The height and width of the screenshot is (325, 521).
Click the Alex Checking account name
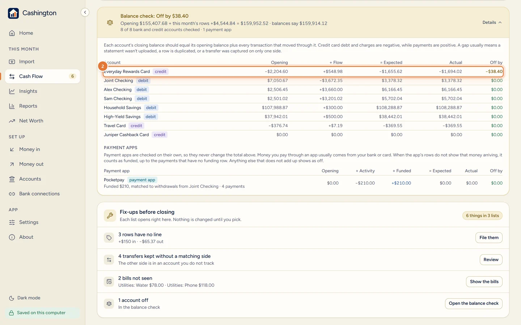click(x=118, y=90)
